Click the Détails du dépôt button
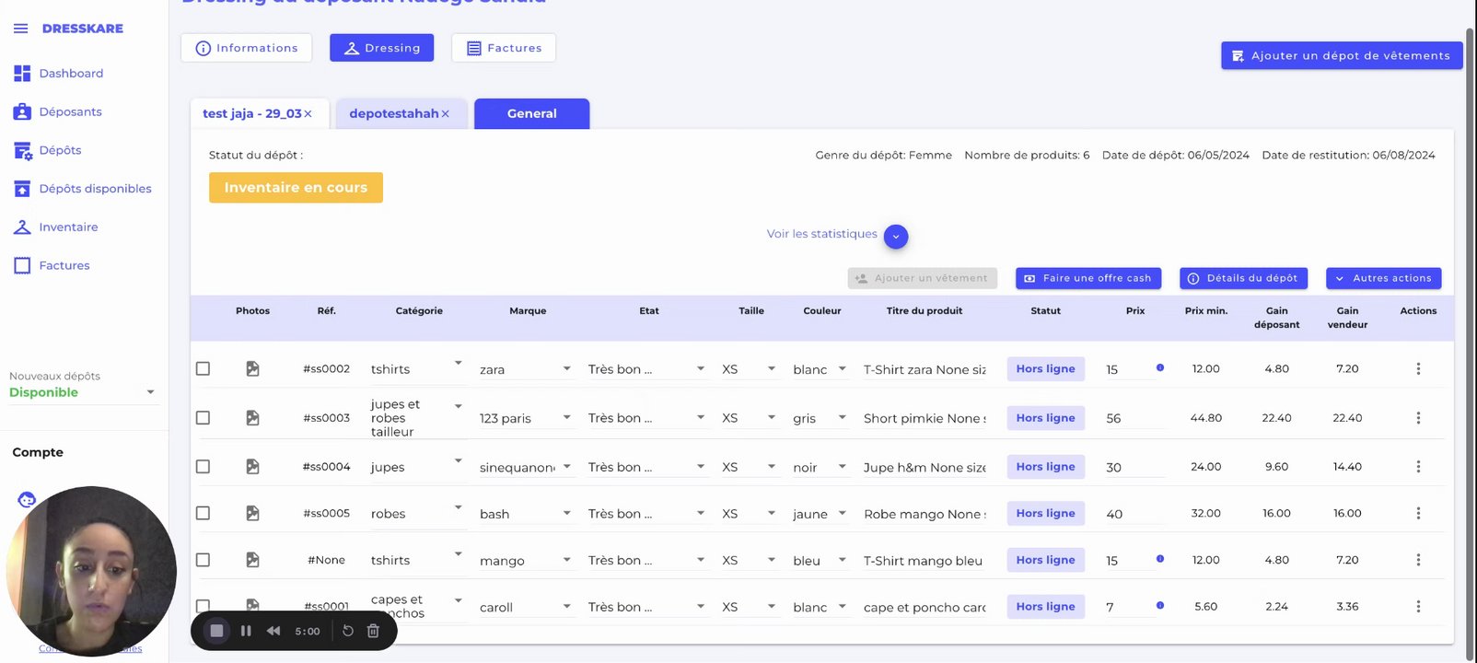The height and width of the screenshot is (663, 1477). pos(1244,278)
